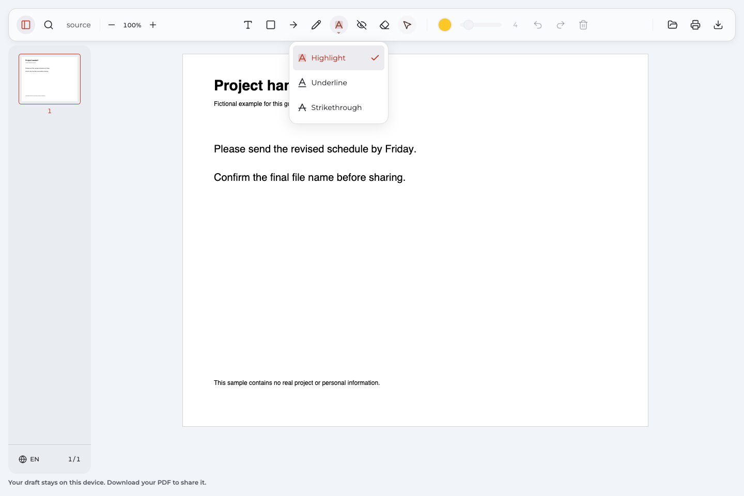The image size is (744, 496).
Task: Zoom in with the plus button
Action: click(153, 25)
